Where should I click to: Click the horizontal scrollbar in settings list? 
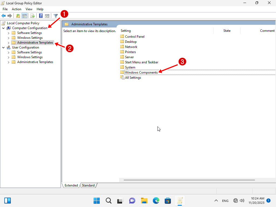coord(189,180)
